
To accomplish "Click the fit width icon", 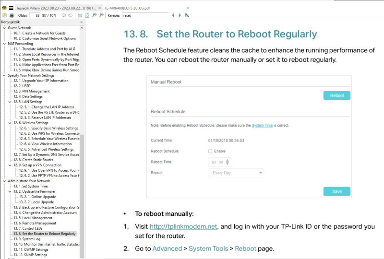I will (80, 15).
